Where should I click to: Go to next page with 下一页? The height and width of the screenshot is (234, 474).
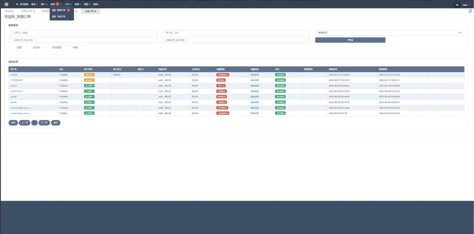(x=44, y=123)
